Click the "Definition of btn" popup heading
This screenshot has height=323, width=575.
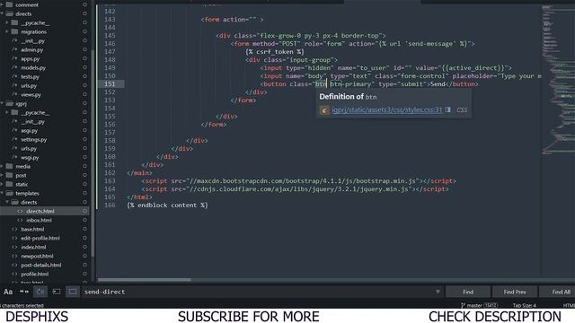[x=348, y=97]
